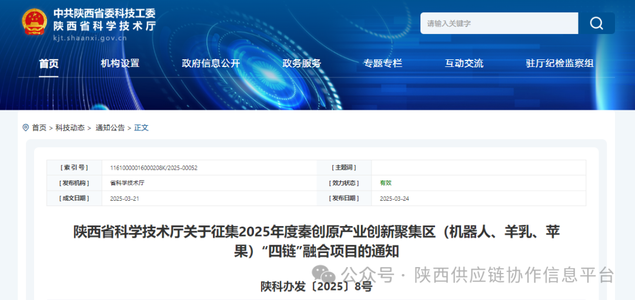
Task: Go to 科技动态 in the breadcrumb
Action: click(x=70, y=128)
